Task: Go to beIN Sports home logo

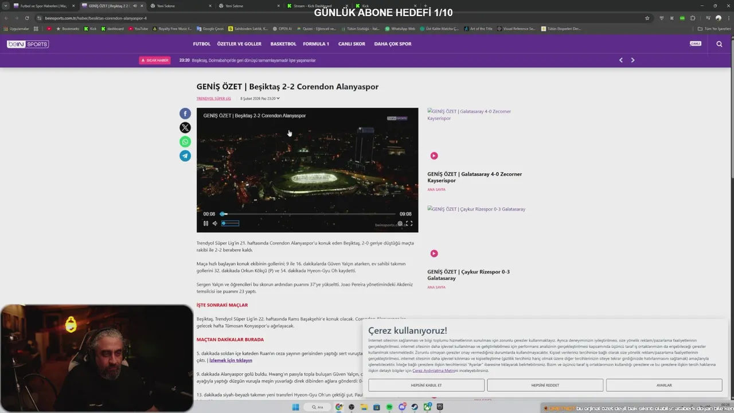Action: click(28, 44)
